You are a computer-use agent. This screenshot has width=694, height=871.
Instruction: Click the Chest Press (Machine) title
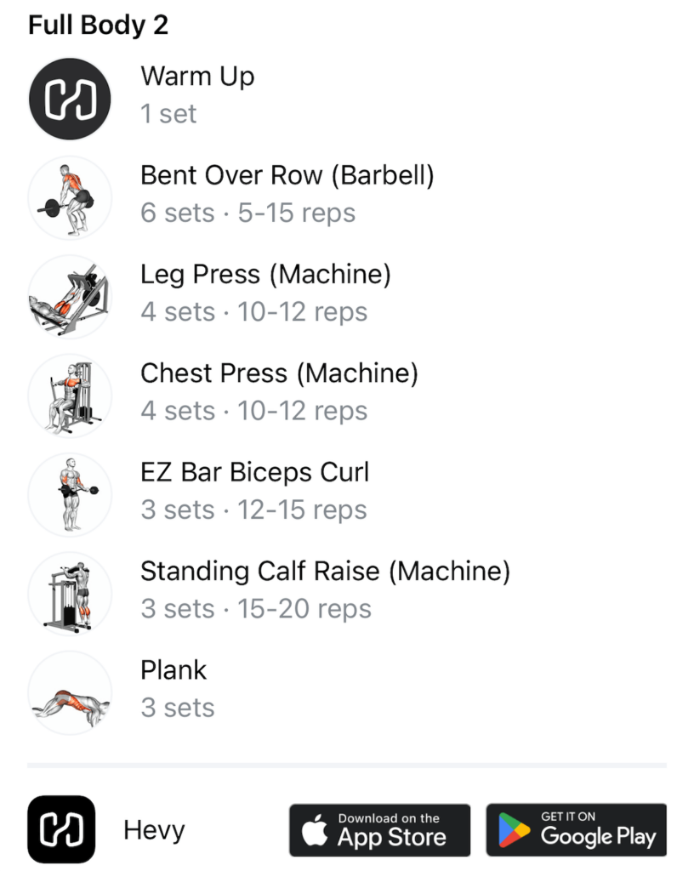pos(279,373)
